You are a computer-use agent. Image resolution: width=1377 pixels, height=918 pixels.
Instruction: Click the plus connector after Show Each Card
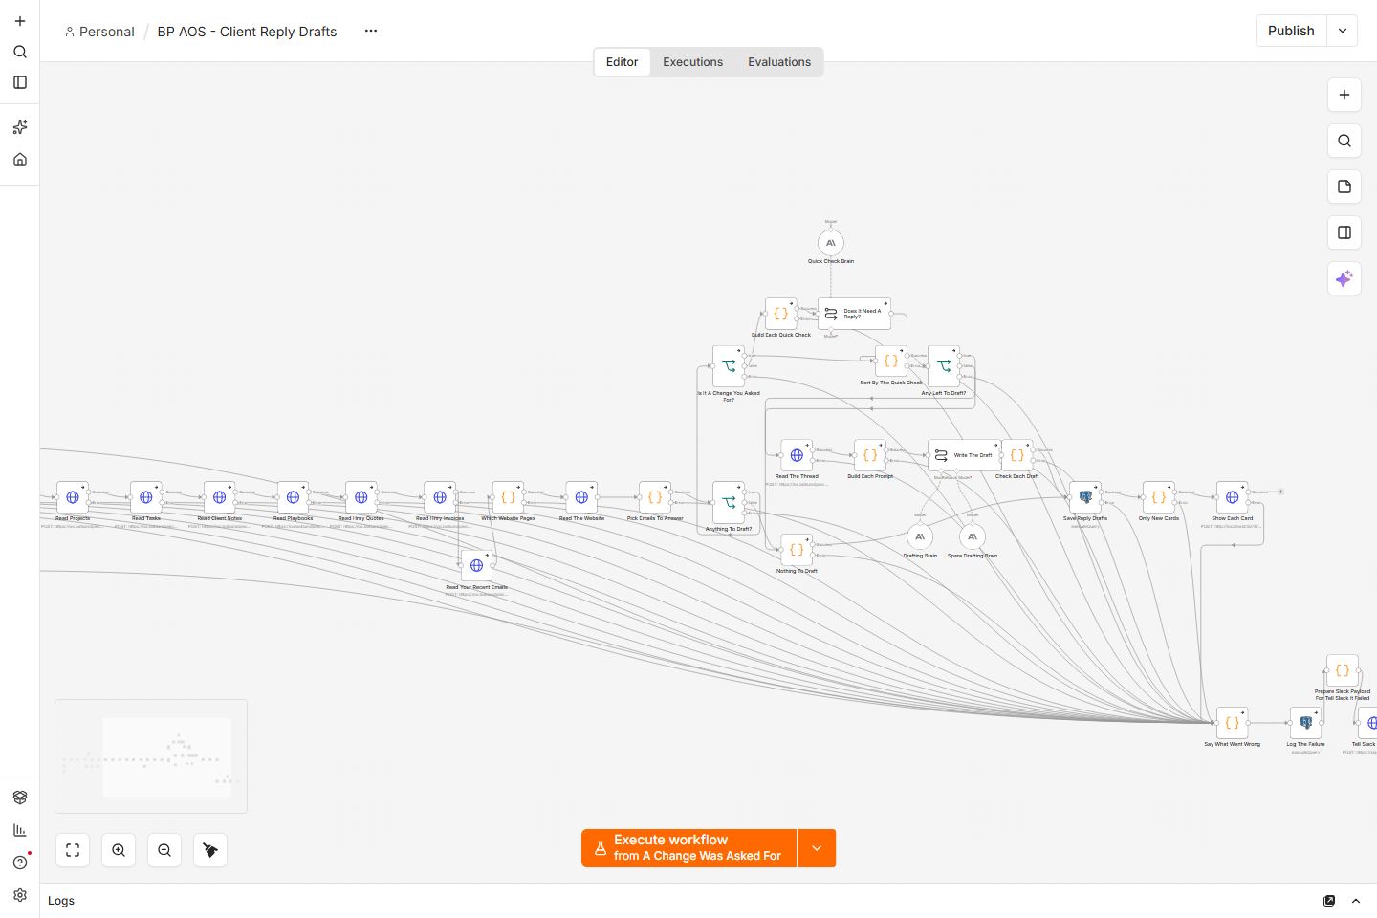pyautogui.click(x=1280, y=492)
